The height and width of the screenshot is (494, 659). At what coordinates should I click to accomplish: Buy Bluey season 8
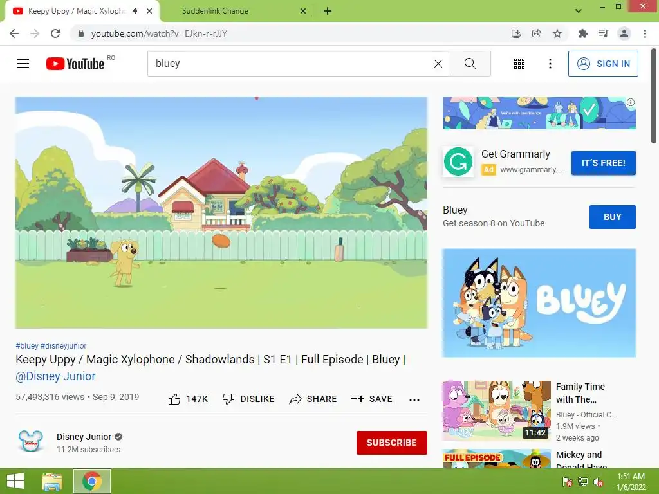(613, 217)
